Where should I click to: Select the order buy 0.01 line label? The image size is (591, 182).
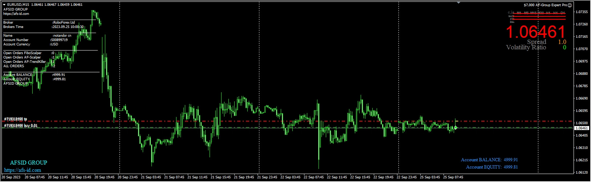tap(21, 125)
